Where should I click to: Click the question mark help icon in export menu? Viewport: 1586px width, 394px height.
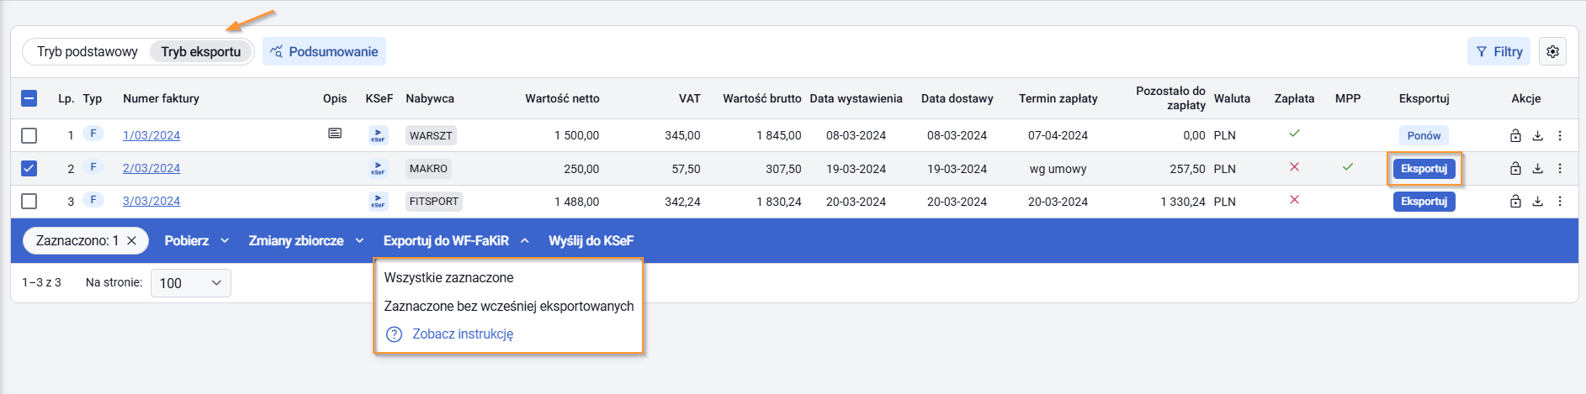[394, 334]
